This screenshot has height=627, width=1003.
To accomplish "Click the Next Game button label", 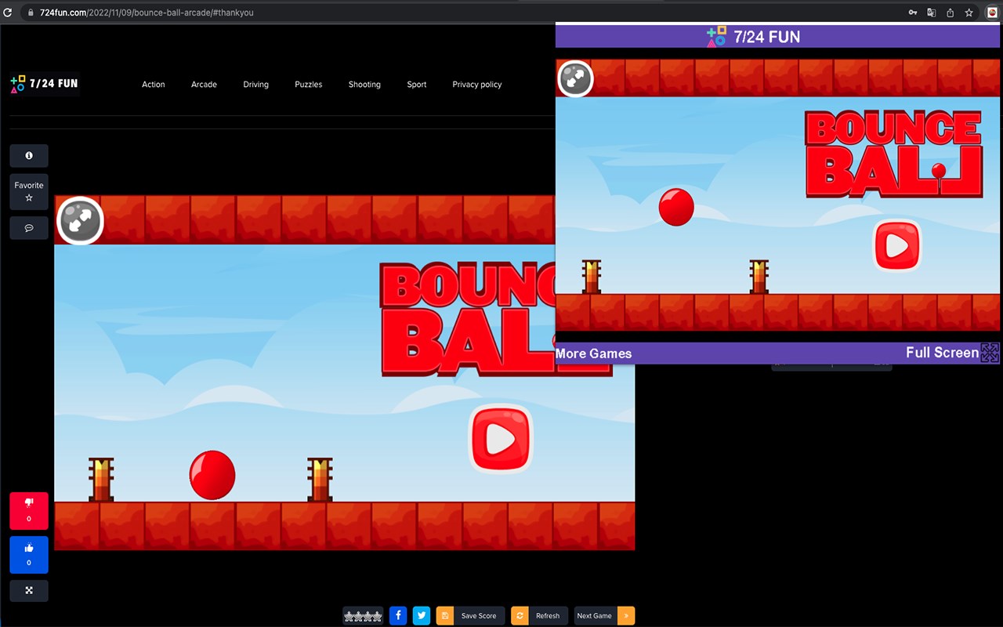I will tap(595, 616).
